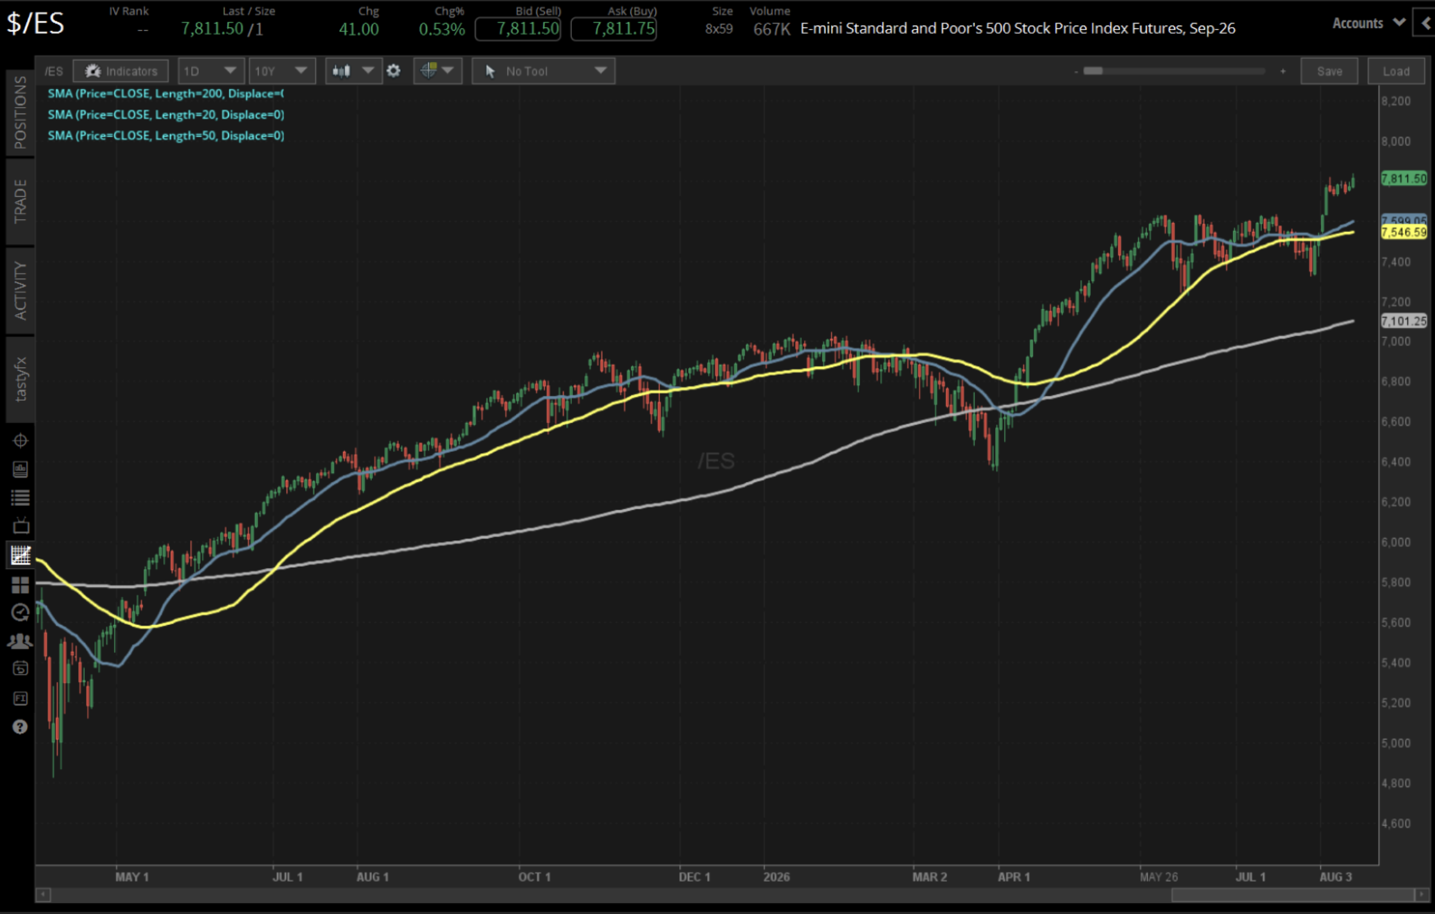Collapse the side panel arrow at top right
This screenshot has width=1435, height=914.
(x=1425, y=24)
